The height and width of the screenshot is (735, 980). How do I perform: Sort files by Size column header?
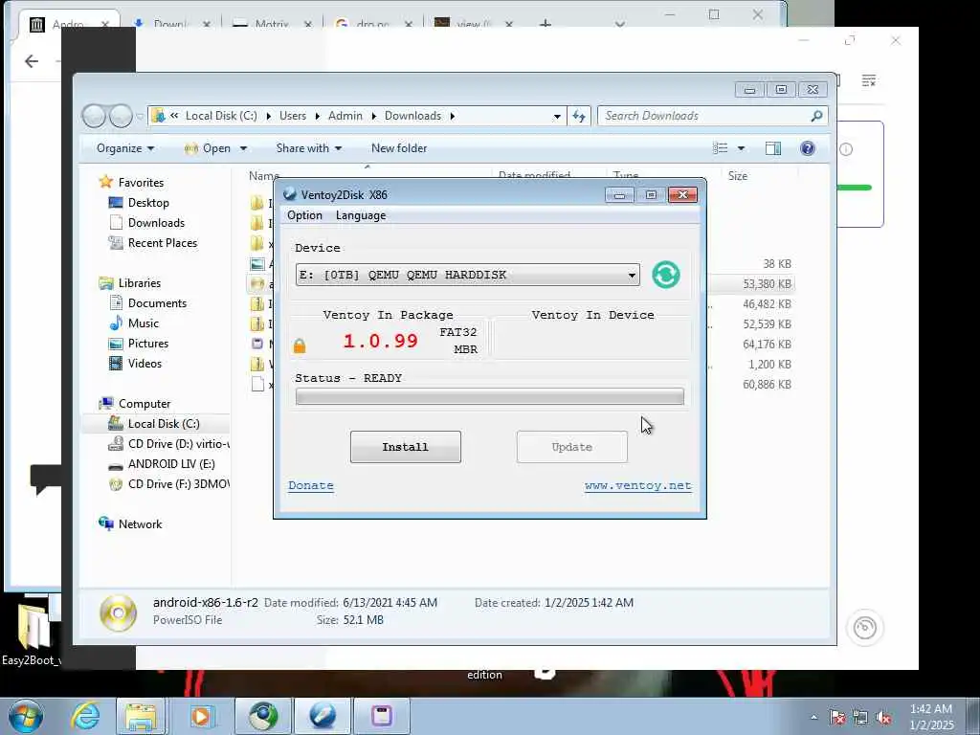pyautogui.click(x=738, y=176)
